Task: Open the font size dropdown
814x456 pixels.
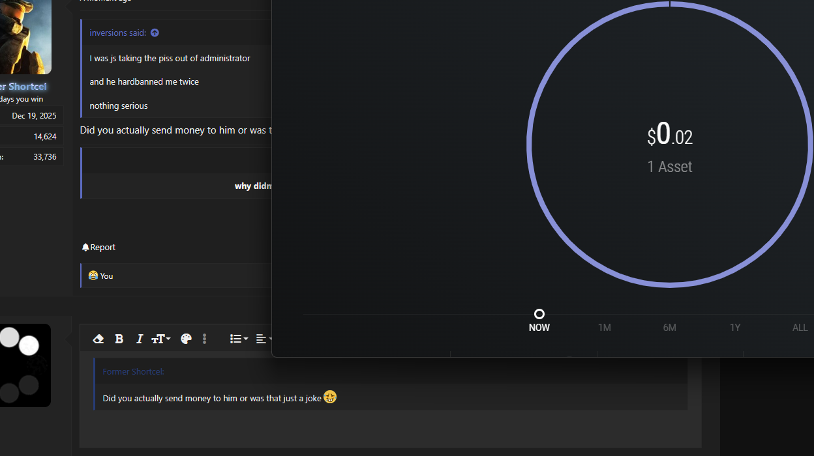Action: tap(160, 339)
